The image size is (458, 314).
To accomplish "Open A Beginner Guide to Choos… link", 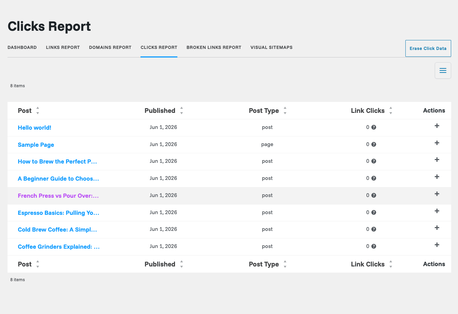I will 58,179.
